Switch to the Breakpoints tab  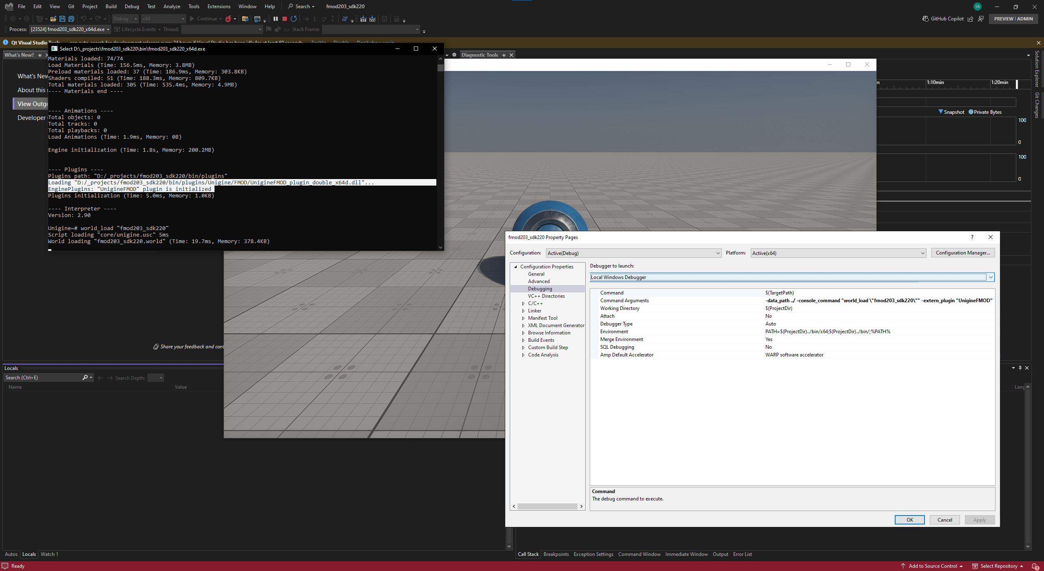556,554
